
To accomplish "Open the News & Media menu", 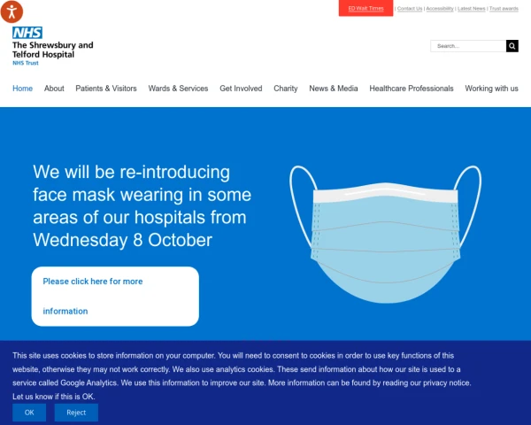I will pos(334,89).
